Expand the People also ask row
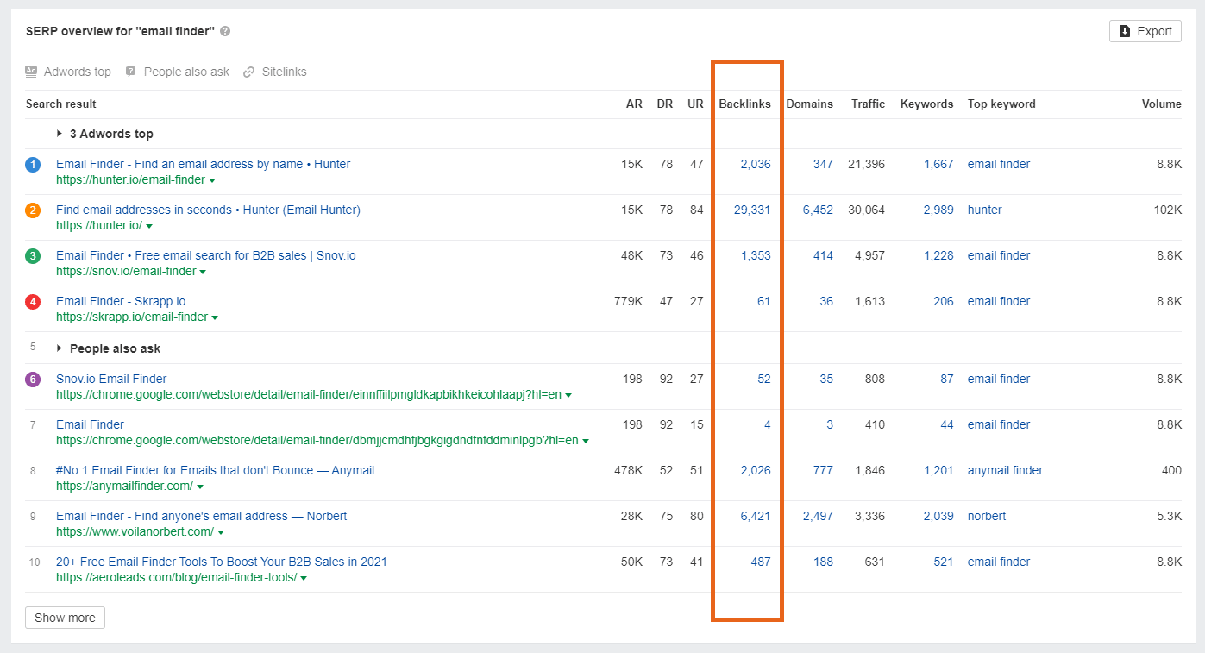The image size is (1205, 653). pyautogui.click(x=60, y=348)
